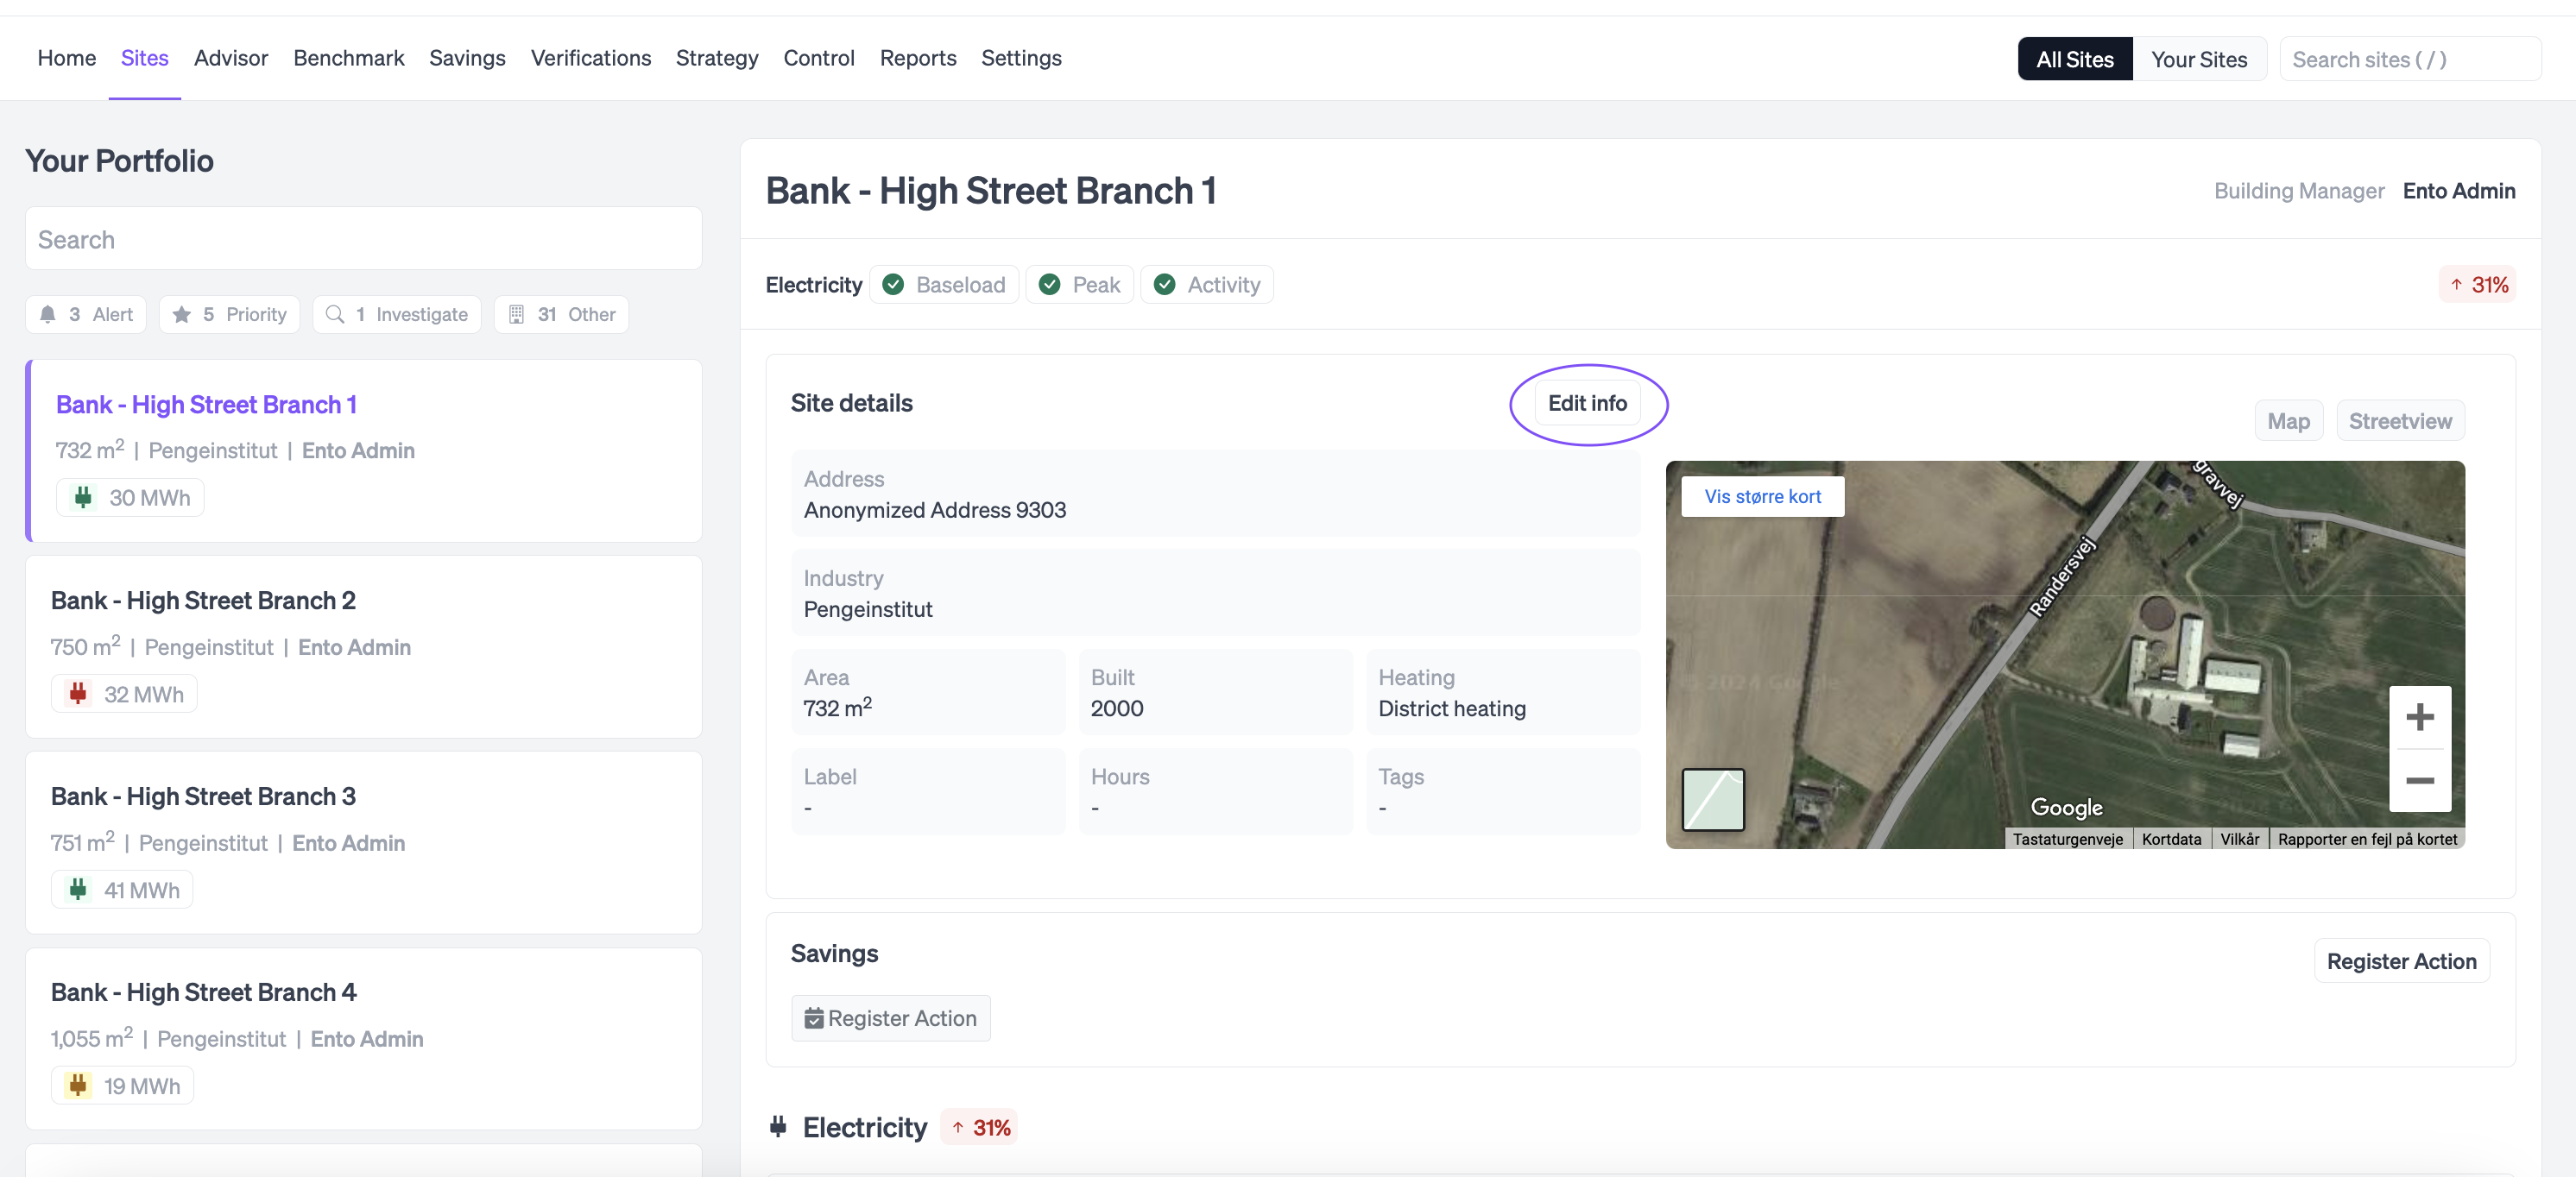2576x1177 pixels.
Task: Select the Activity status chip
Action: [1207, 285]
